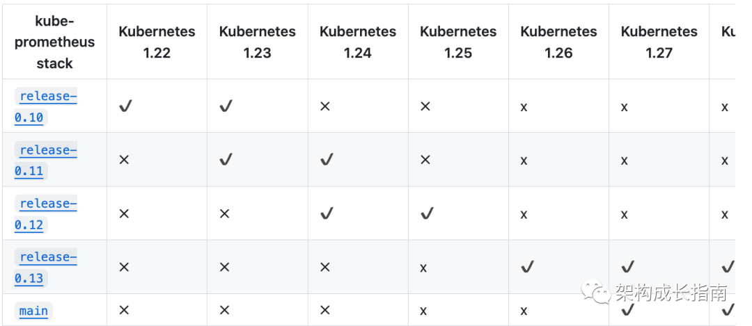This screenshot has height=326, width=752.
Task: Open the release-0.13 link
Action: 46,267
